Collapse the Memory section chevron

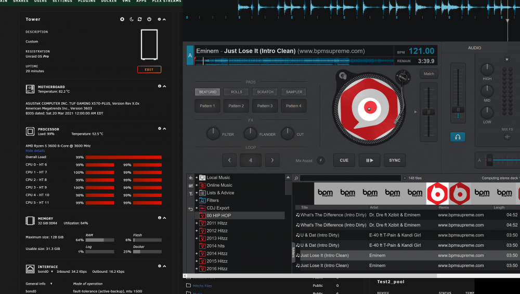(164, 218)
